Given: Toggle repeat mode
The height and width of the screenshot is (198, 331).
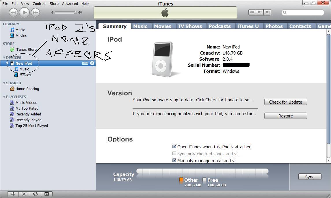Looking at the screenshot, I should click(x=36, y=194).
